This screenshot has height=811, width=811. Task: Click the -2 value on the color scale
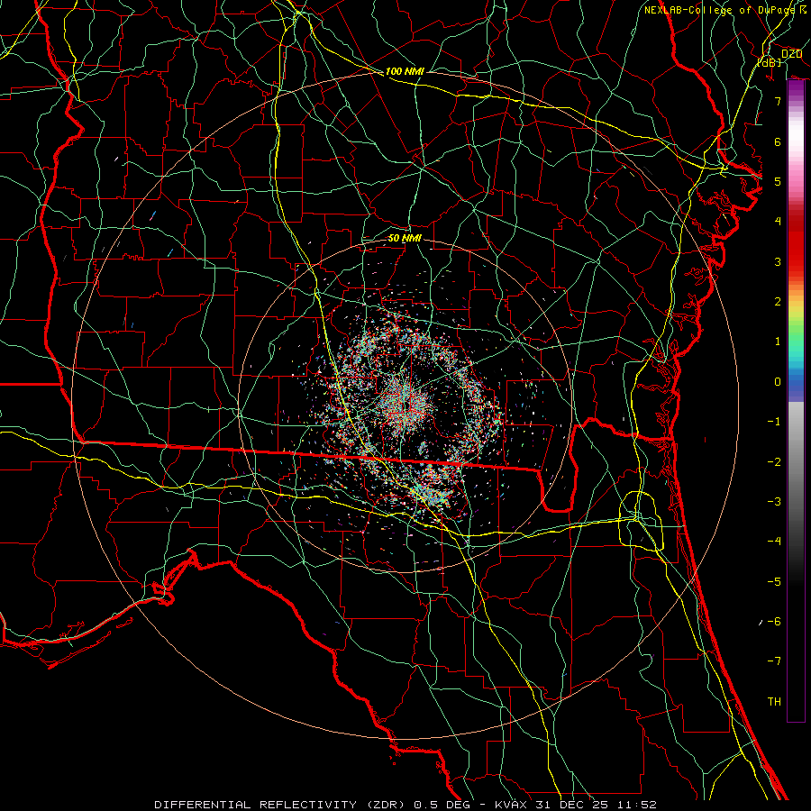774,462
